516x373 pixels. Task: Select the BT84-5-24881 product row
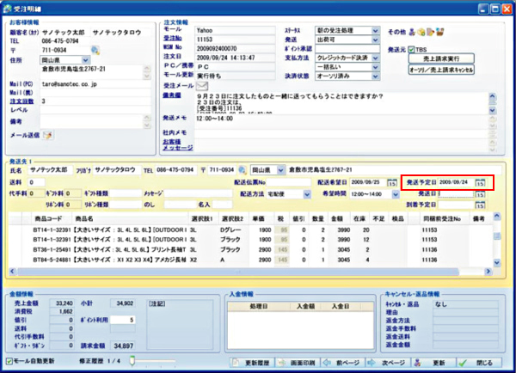(x=251, y=260)
